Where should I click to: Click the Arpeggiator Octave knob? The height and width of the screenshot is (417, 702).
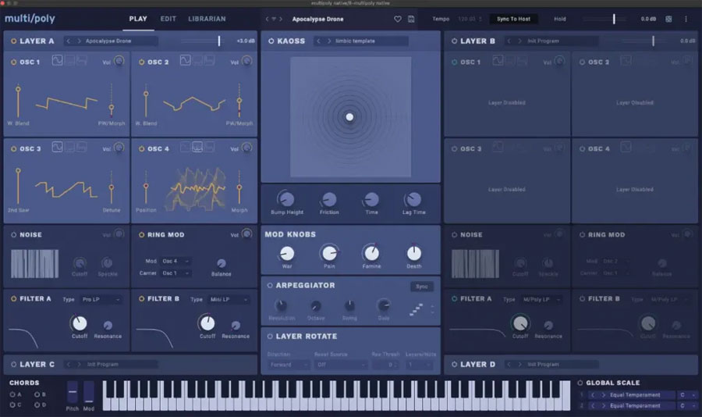(316, 306)
